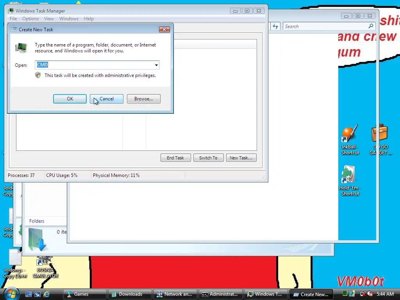This screenshot has width=400, height=300.
Task: Close the Create New Task dialog
Action: coord(164,30)
